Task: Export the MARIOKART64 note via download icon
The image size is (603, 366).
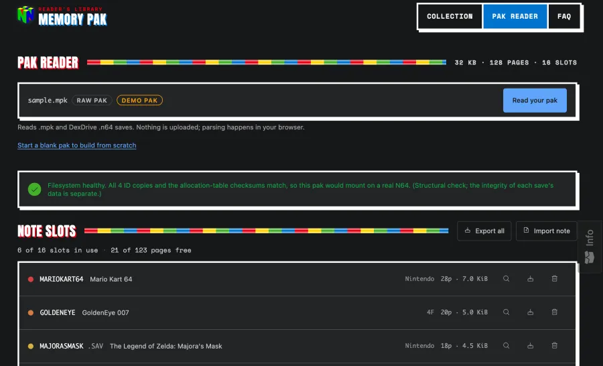Action: coord(531,279)
